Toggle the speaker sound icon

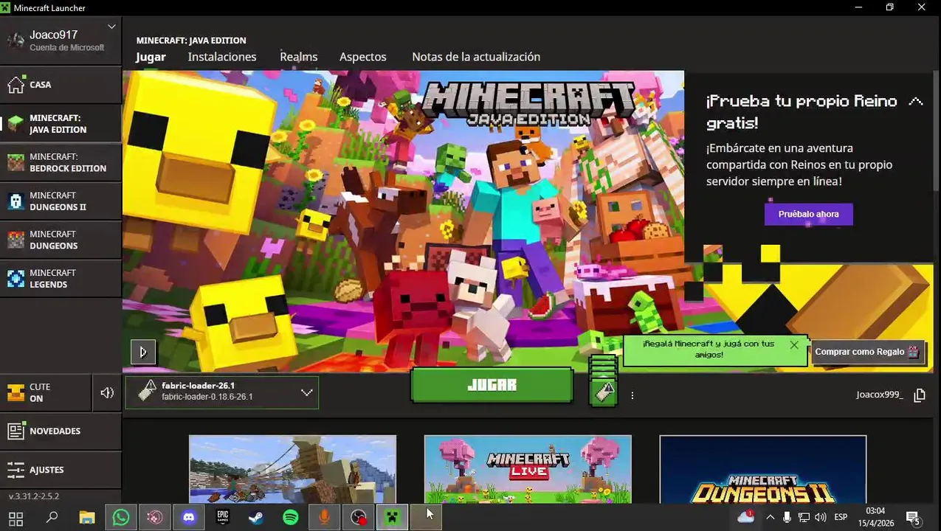pyautogui.click(x=107, y=392)
